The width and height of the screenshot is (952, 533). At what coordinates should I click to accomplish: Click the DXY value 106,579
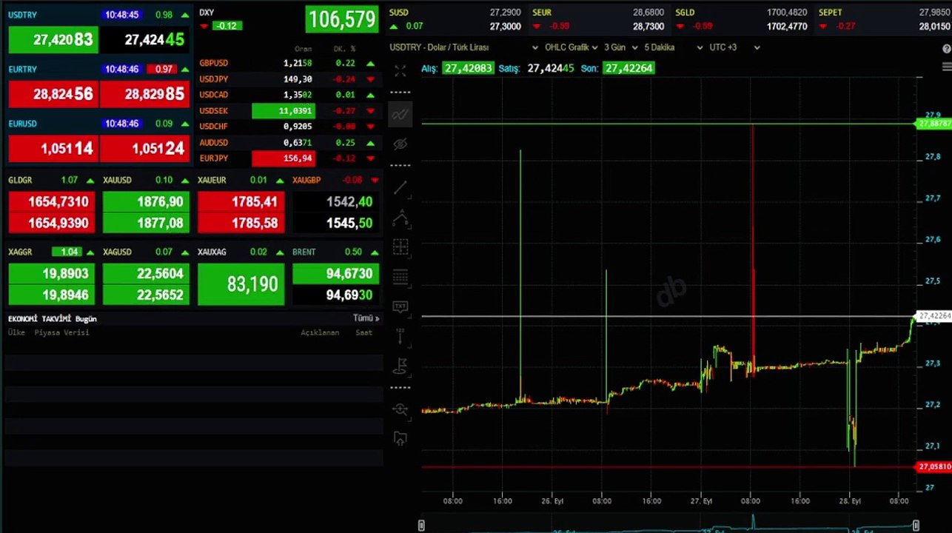(x=342, y=19)
